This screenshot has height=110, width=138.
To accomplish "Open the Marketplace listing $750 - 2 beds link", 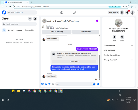I will [x=57, y=28].
